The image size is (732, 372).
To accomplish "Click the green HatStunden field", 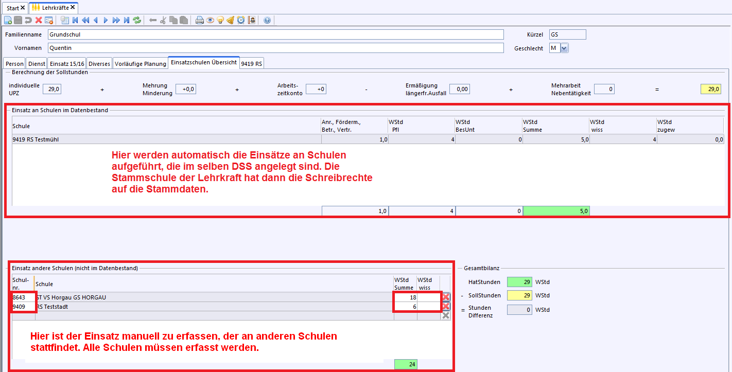I will coord(519,282).
